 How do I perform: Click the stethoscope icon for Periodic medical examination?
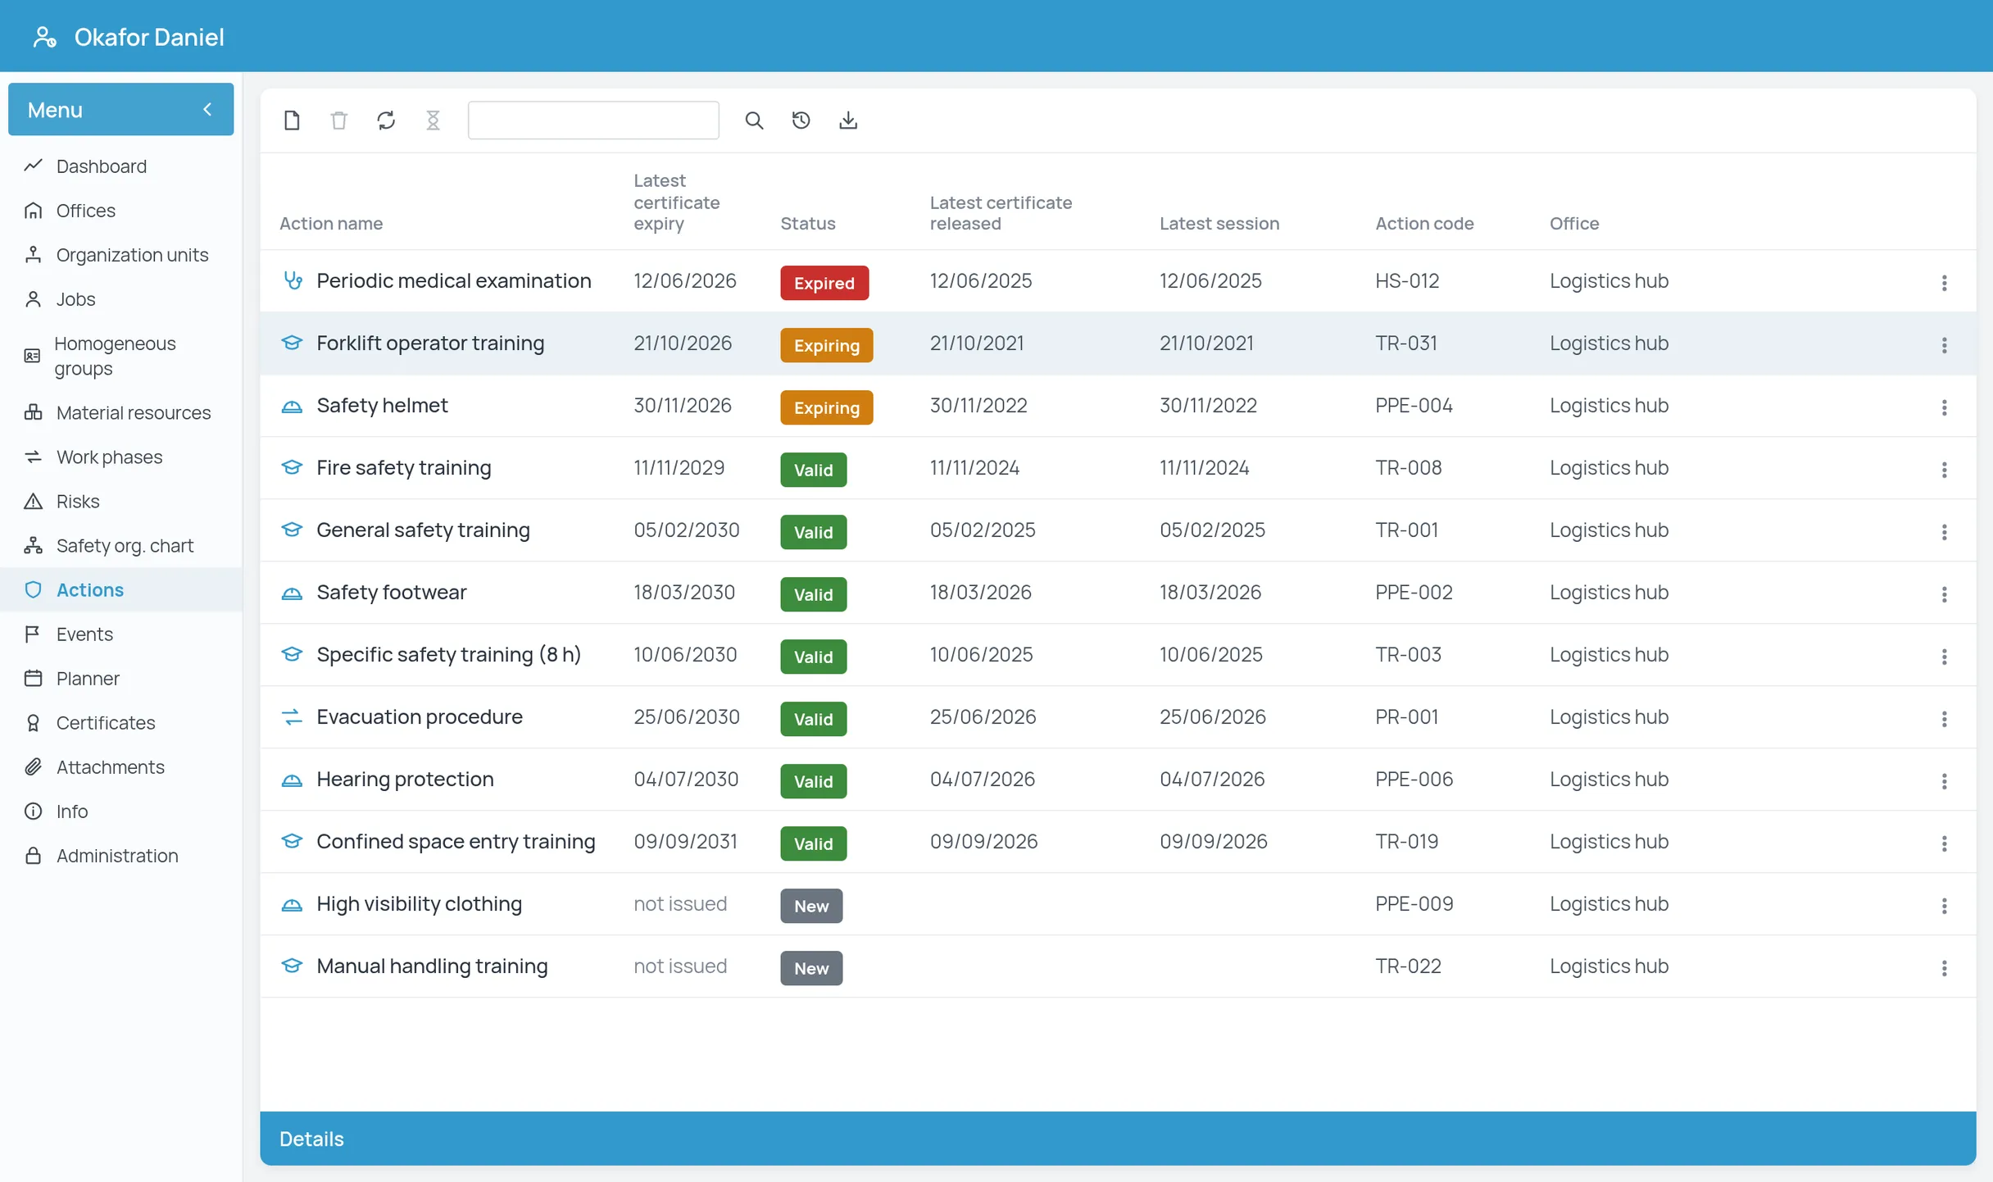(293, 280)
